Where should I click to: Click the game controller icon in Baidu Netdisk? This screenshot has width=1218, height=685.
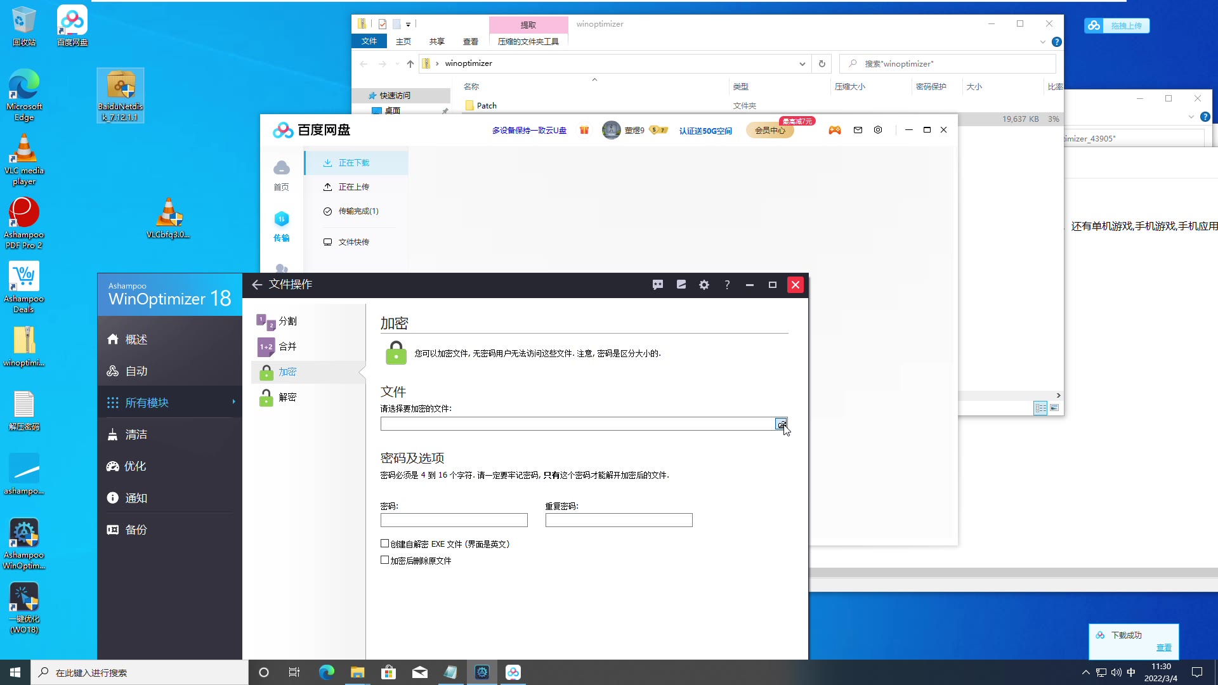click(x=835, y=130)
